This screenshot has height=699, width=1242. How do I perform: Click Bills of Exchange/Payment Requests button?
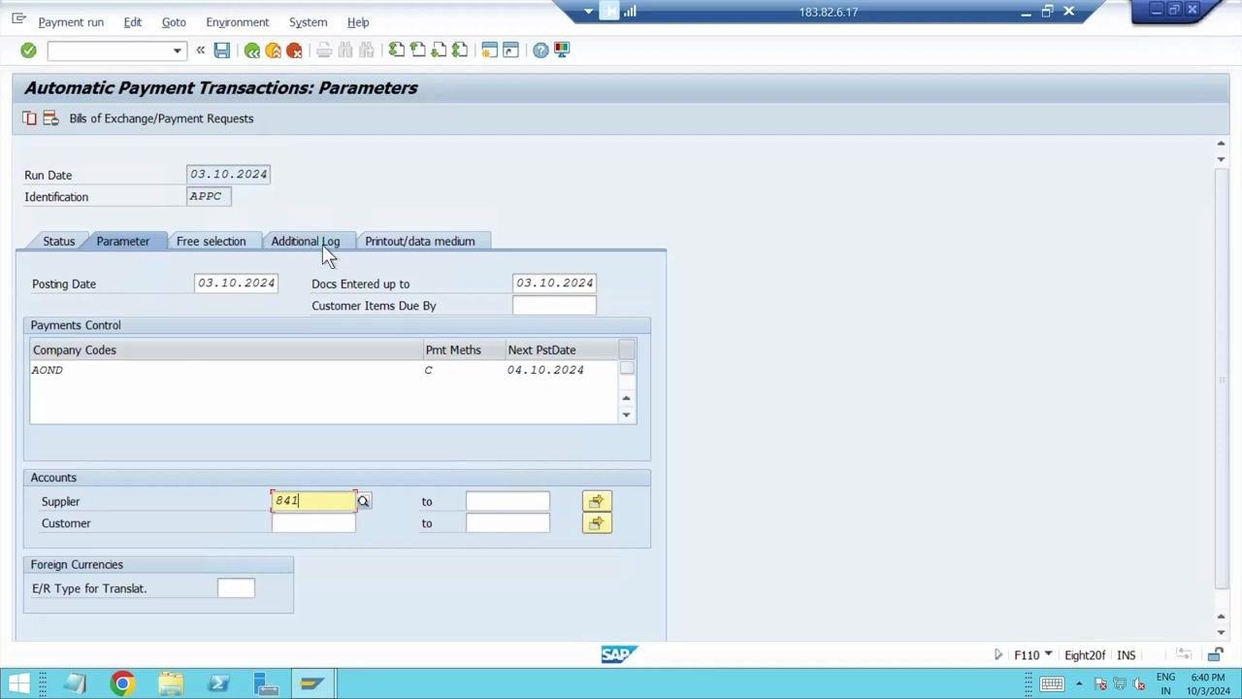pos(161,118)
